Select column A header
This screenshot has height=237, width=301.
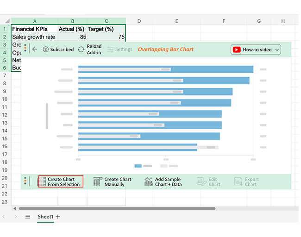coord(35,21)
